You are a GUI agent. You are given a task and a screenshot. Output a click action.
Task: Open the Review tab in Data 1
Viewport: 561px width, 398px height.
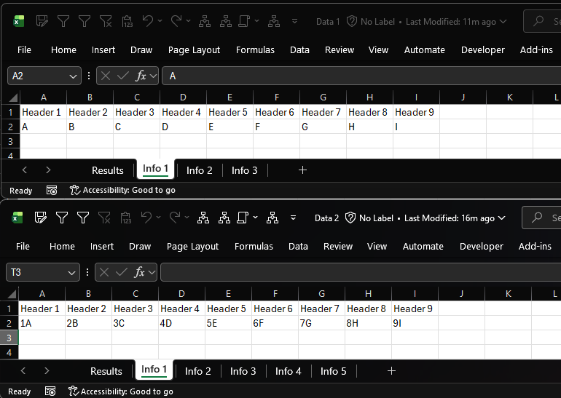click(x=340, y=50)
